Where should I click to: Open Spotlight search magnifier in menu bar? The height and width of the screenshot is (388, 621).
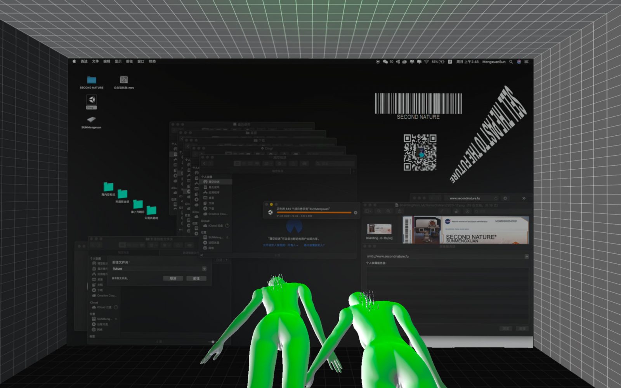coord(511,62)
